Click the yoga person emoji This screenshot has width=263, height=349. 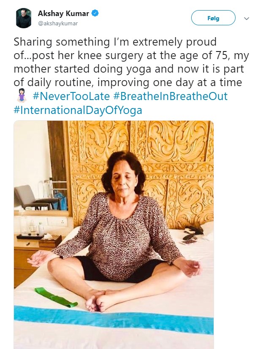pyautogui.click(x=20, y=97)
